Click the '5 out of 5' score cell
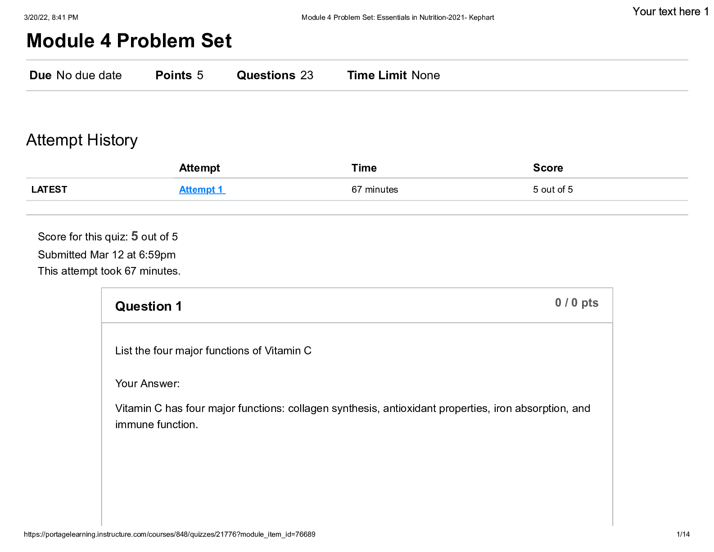714x552 pixels. [x=552, y=190]
